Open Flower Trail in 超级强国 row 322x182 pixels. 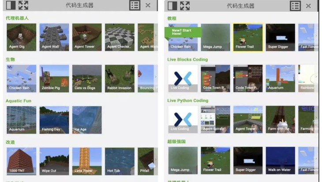tap(215, 160)
